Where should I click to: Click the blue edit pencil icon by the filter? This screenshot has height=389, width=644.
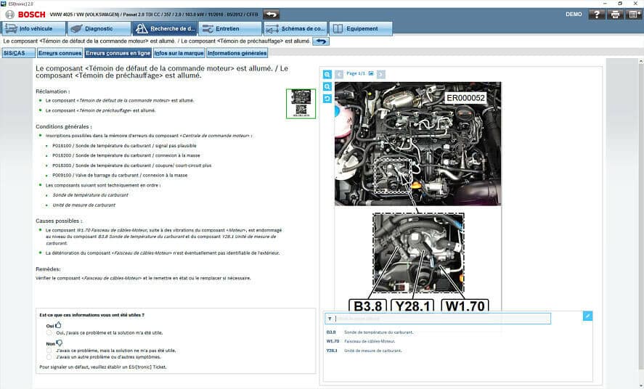[x=588, y=316]
